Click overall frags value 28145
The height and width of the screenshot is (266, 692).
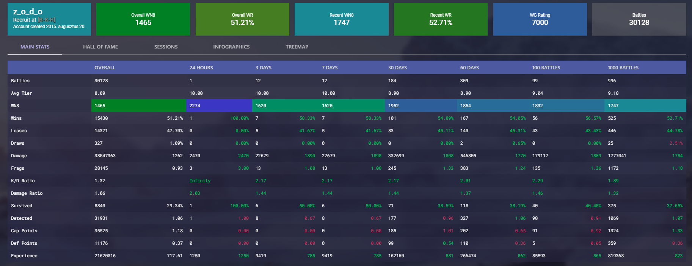click(101, 168)
